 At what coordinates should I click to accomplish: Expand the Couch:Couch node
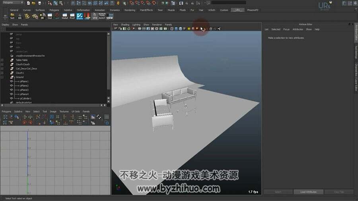2,64
